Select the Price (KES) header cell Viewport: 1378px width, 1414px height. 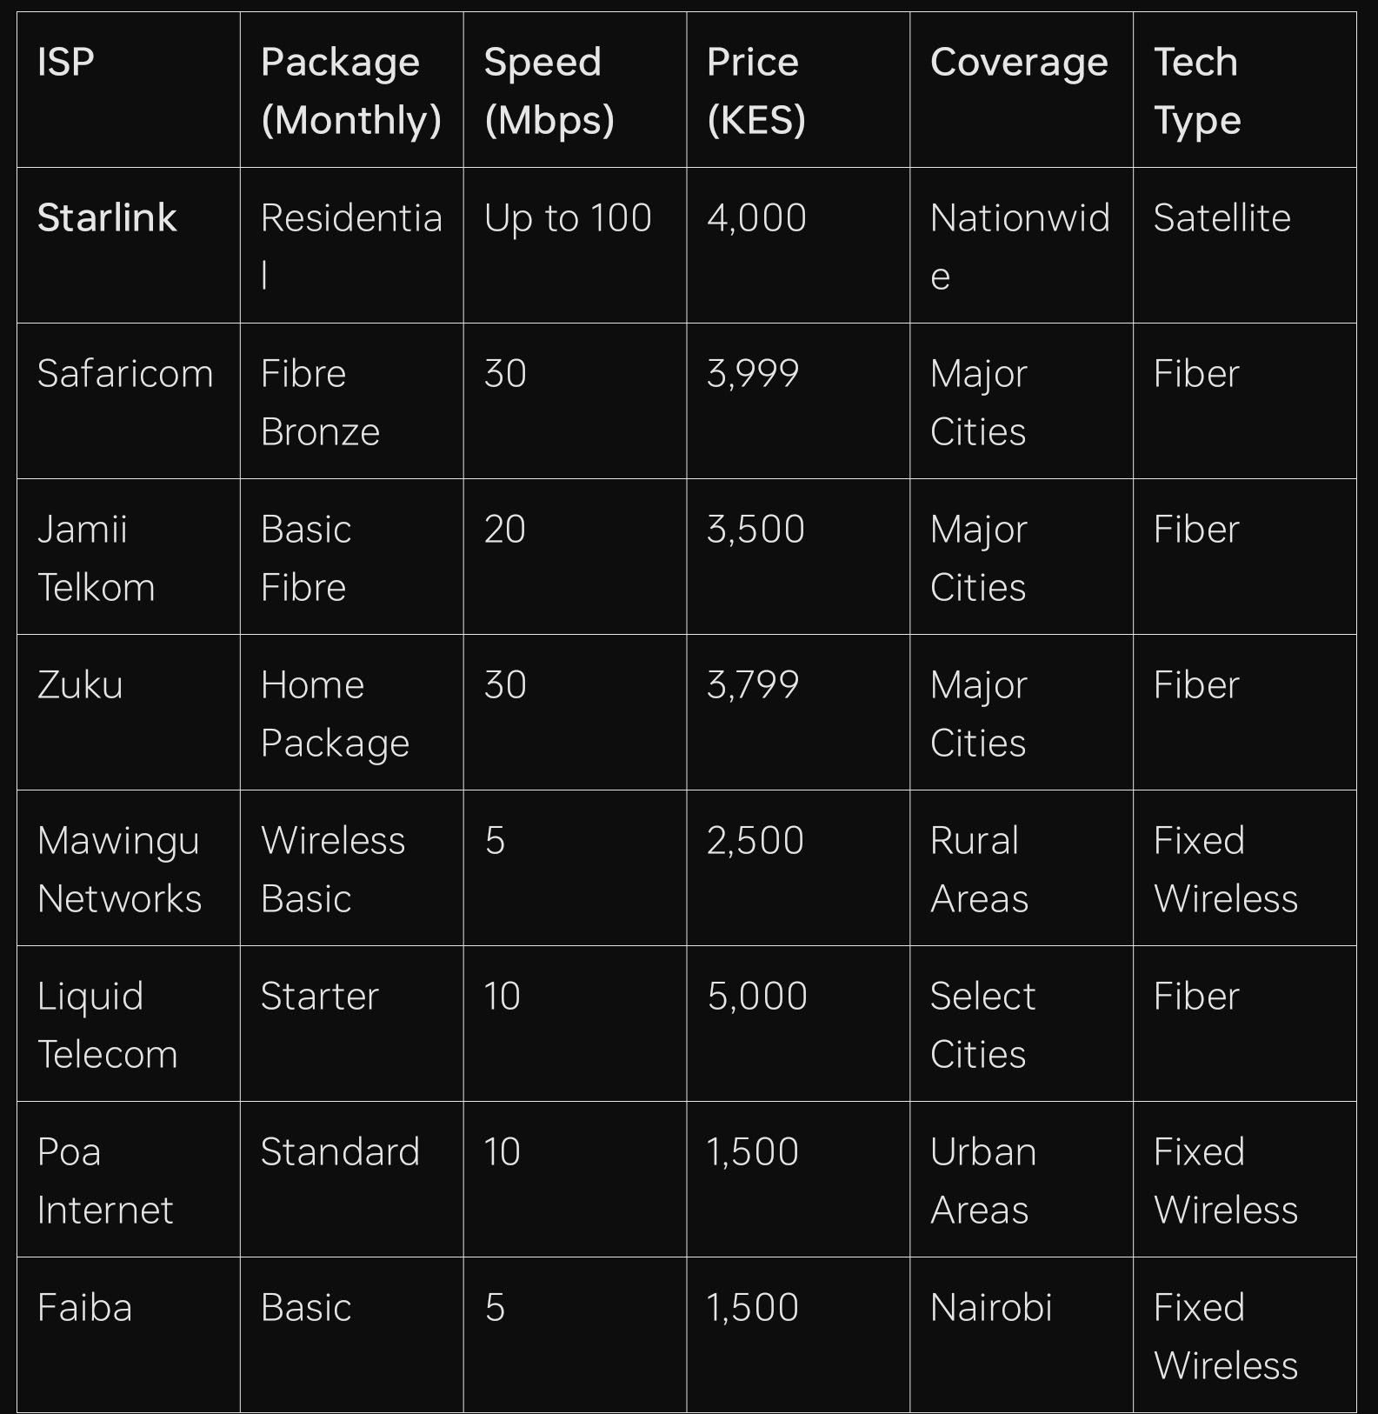click(756, 90)
